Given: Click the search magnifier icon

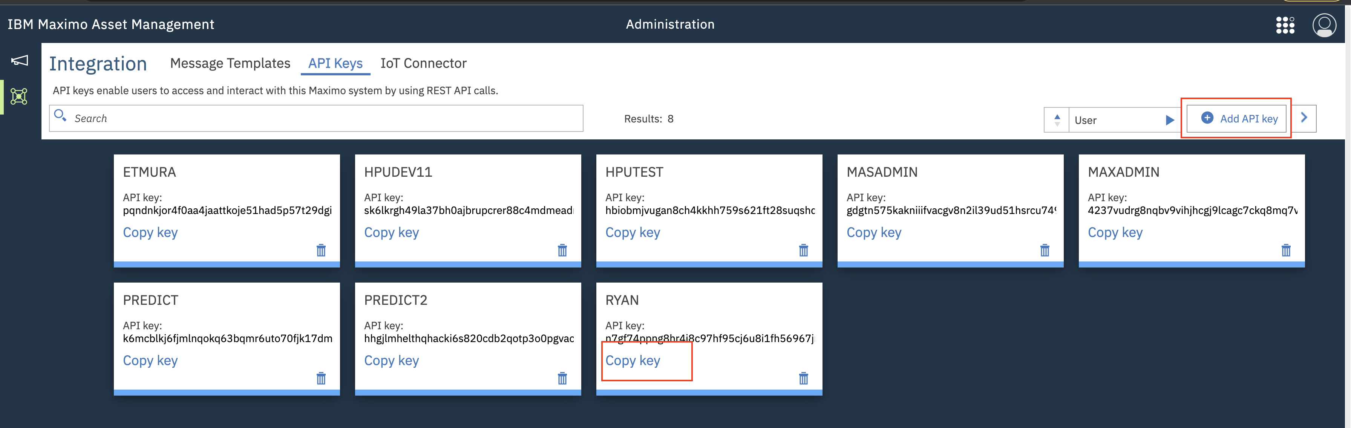Looking at the screenshot, I should pyautogui.click(x=60, y=115).
